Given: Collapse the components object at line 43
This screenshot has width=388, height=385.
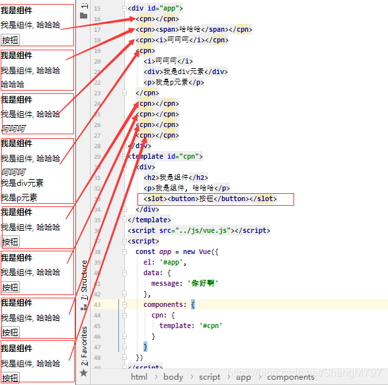Looking at the screenshot, I should [x=124, y=305].
